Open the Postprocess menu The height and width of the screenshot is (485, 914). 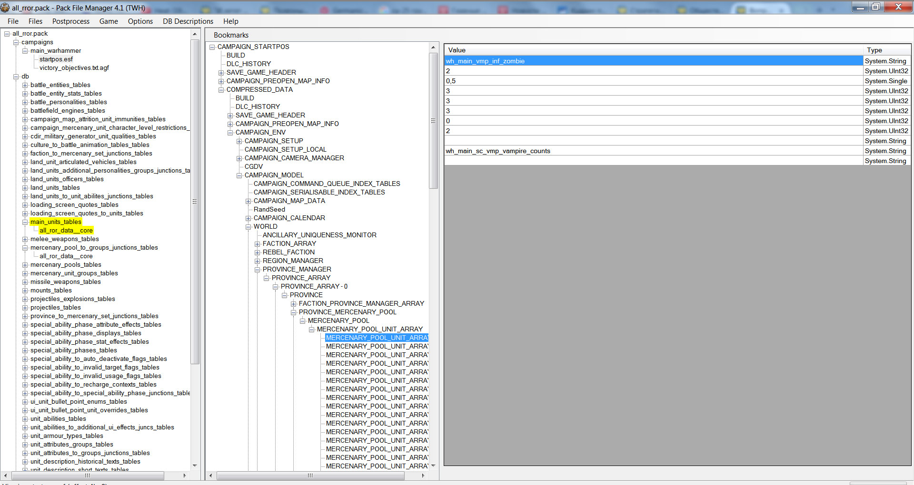71,21
